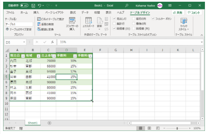Switch to Page Break Preview icon
This screenshot has height=134, width=207.
(x=158, y=128)
